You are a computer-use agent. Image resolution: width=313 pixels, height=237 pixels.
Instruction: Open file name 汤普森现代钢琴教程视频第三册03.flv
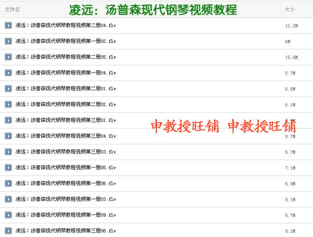click(x=66, y=152)
